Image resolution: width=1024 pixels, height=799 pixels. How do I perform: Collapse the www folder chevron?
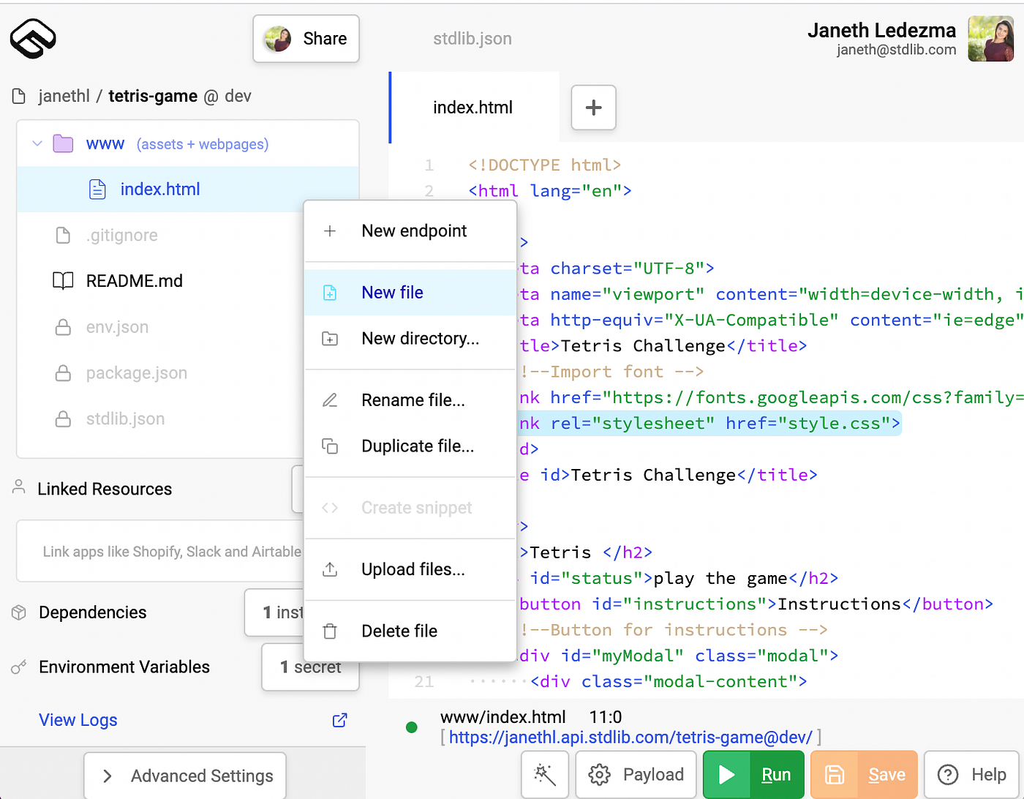pyautogui.click(x=37, y=143)
